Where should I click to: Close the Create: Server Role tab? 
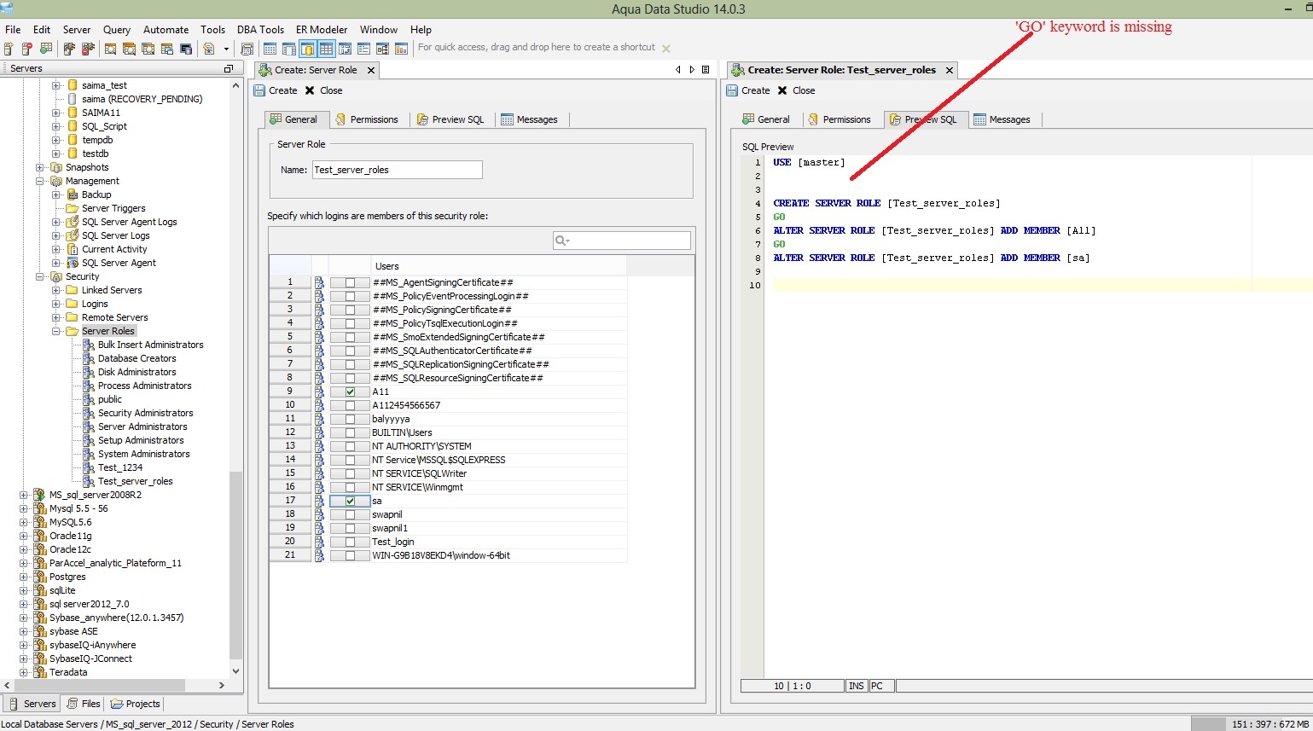pos(371,70)
